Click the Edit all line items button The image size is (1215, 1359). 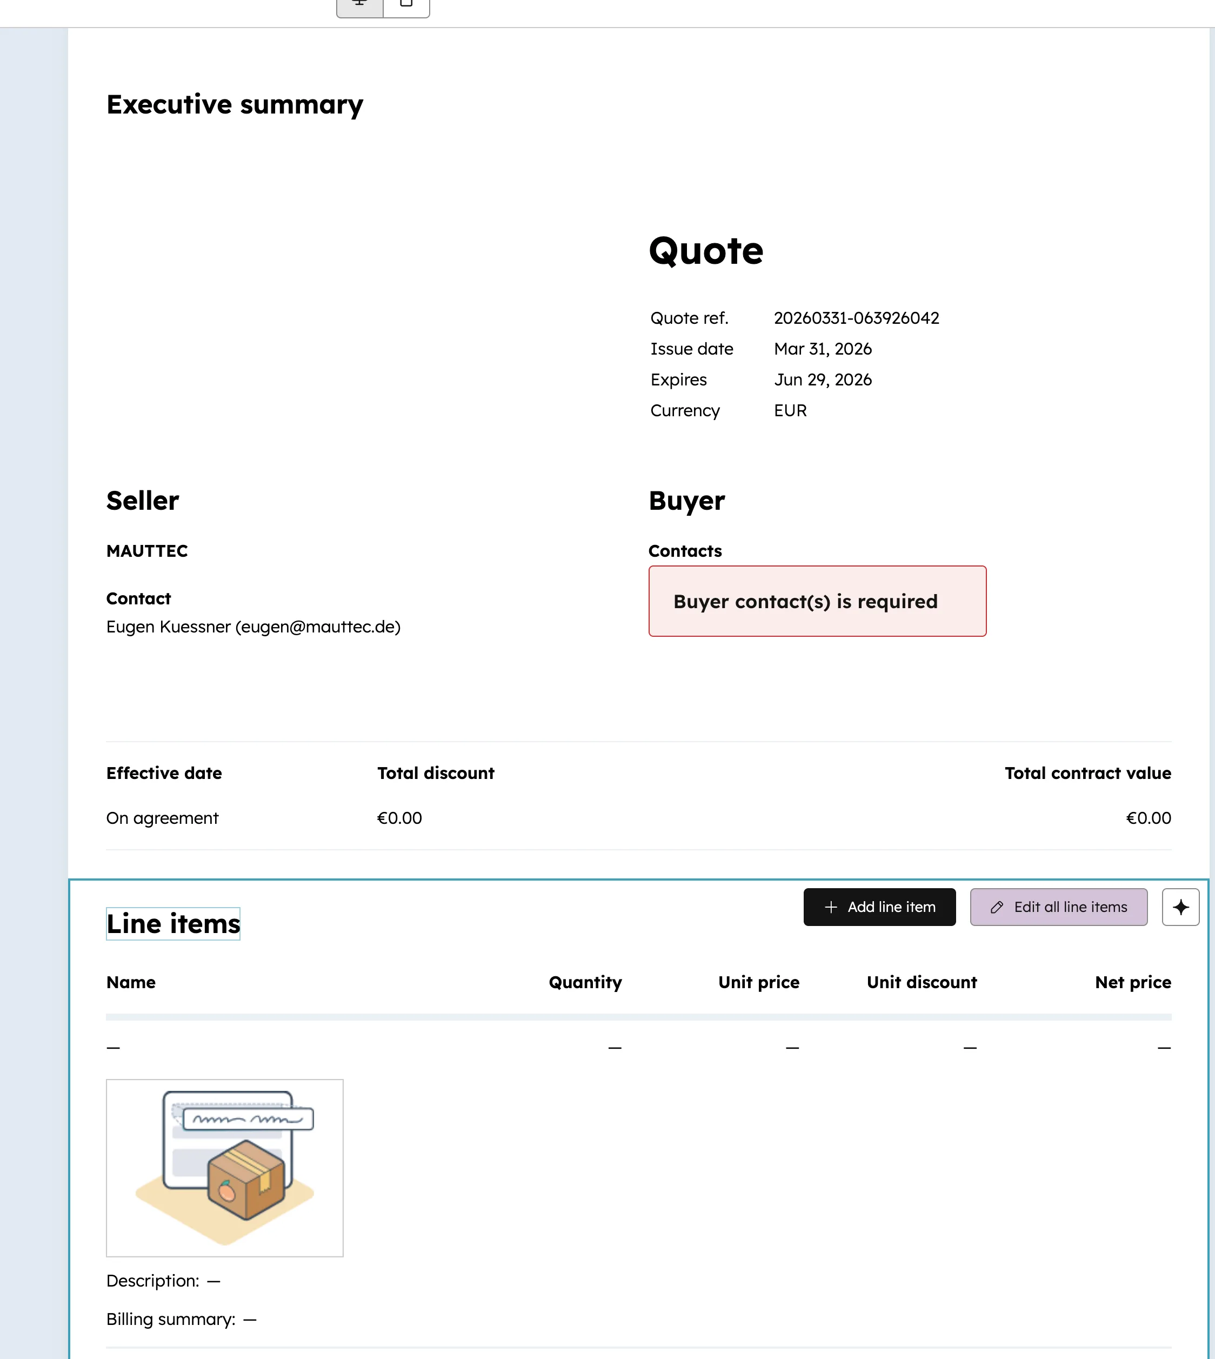pos(1058,907)
